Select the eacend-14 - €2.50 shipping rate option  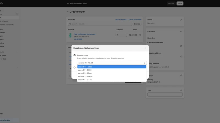tap(112, 67)
